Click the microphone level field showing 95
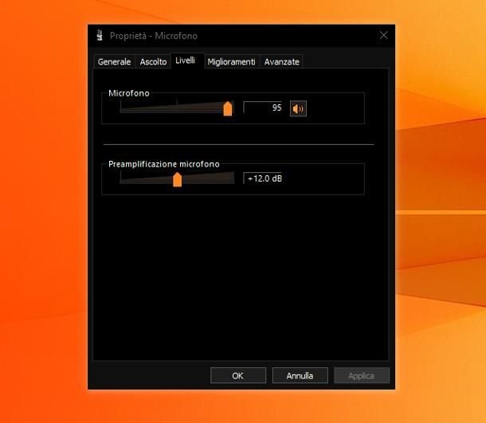Image resolution: width=486 pixels, height=423 pixels. pos(263,108)
